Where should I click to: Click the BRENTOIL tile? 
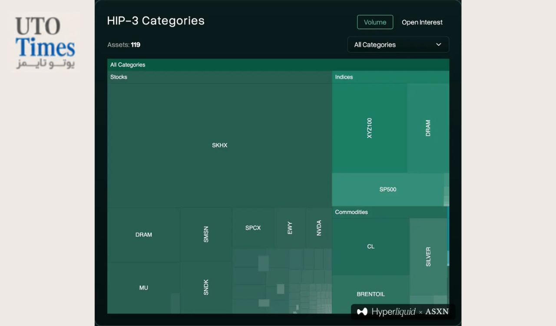pyautogui.click(x=371, y=294)
